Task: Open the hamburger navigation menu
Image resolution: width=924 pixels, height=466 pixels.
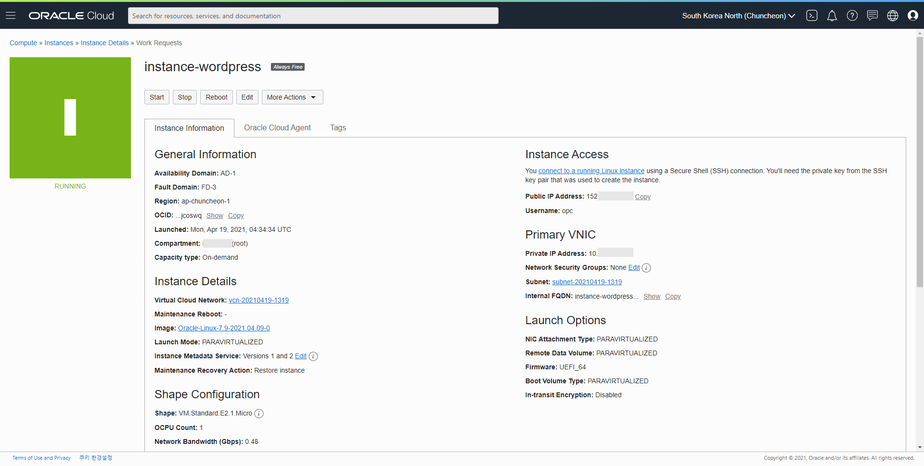Action: [11, 15]
